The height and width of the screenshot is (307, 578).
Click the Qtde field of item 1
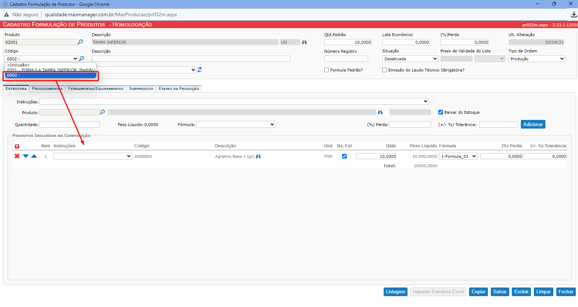(376, 156)
